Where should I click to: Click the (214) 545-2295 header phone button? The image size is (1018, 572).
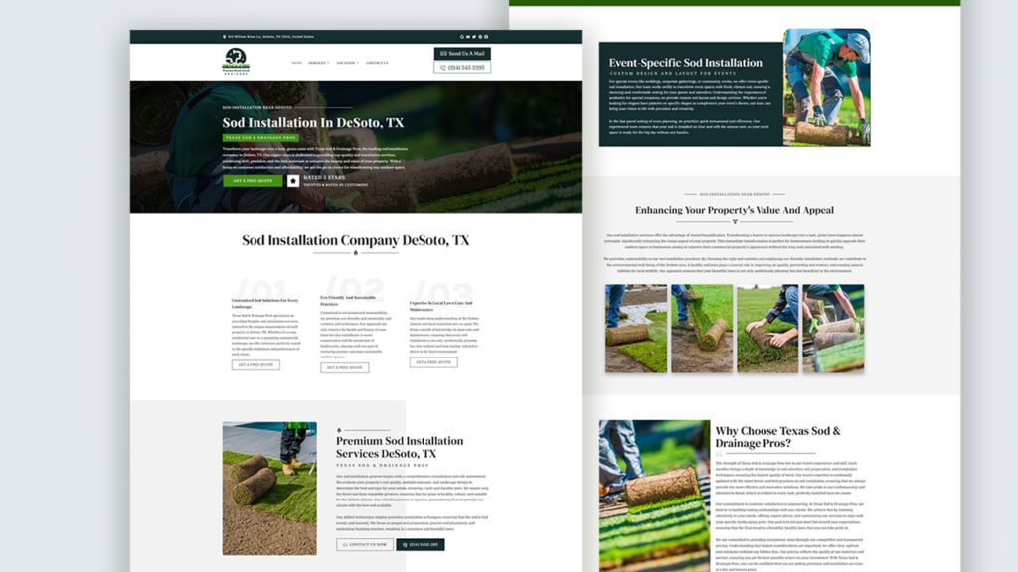(462, 68)
